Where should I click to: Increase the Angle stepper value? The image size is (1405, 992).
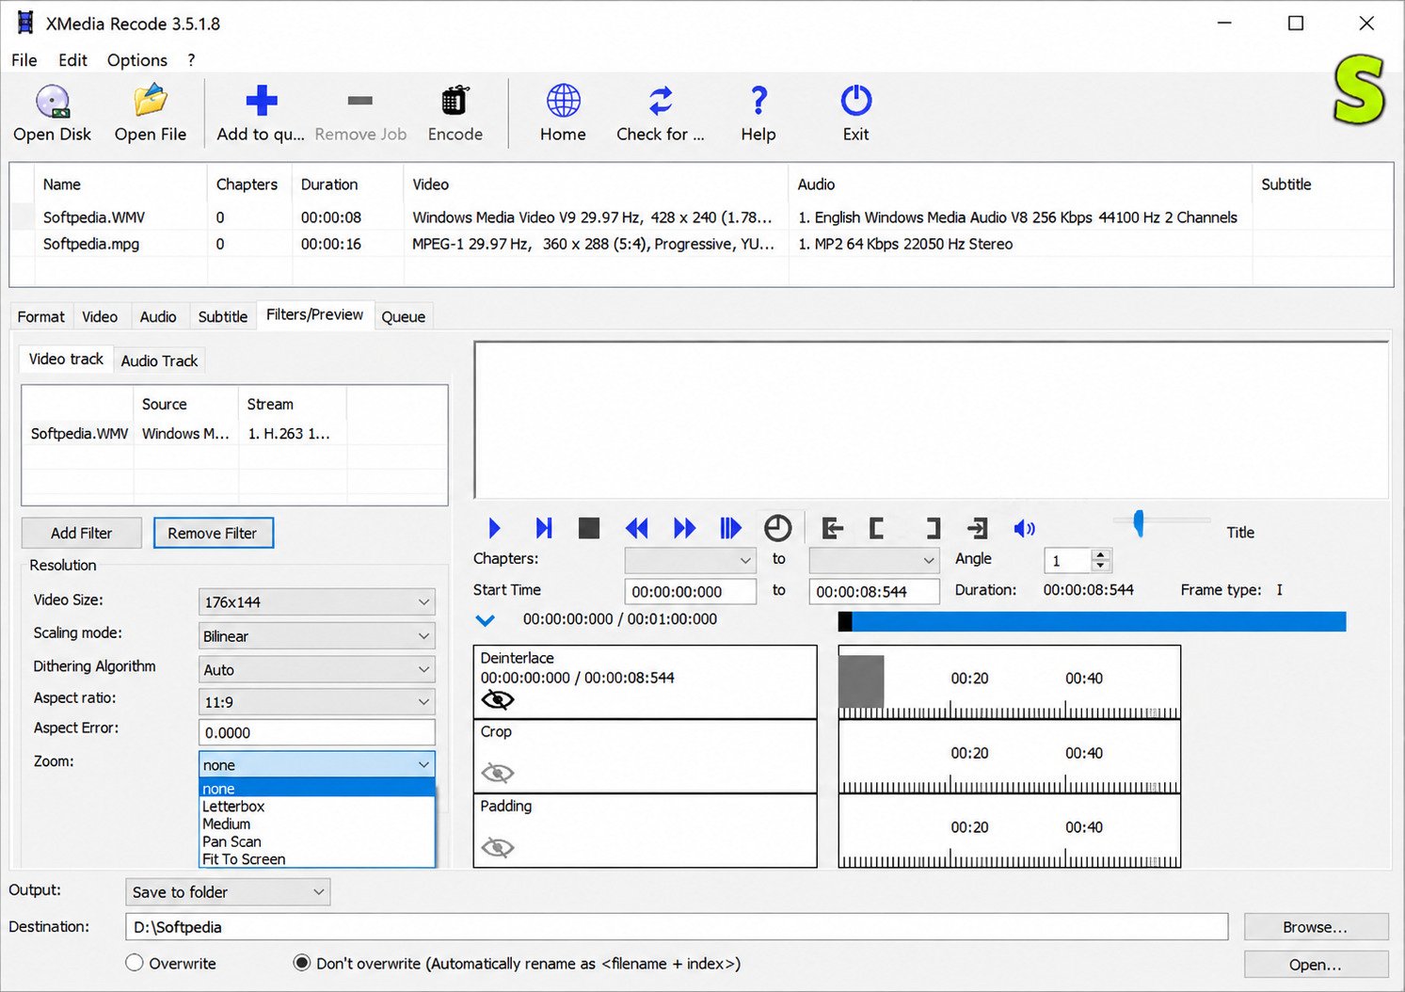point(1101,554)
